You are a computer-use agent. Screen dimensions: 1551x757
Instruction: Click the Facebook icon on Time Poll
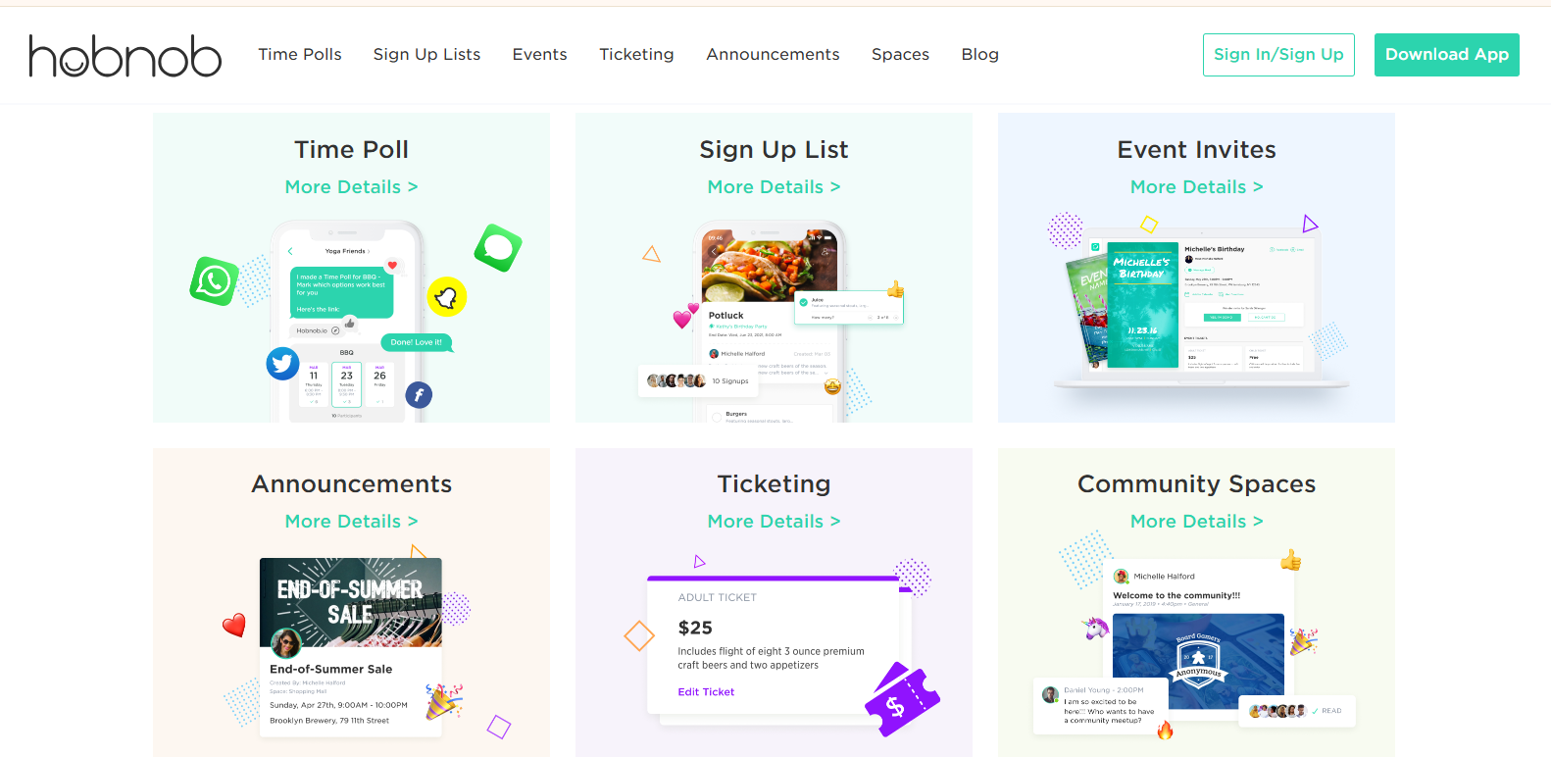[419, 395]
